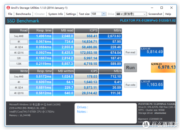
Task: Click the Anvil's Storage Utilities app icon
Action: point(8,8)
